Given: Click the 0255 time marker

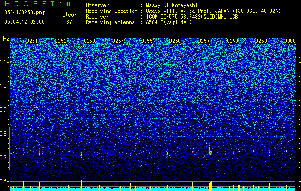Looking at the screenshot, I should click(147, 41).
